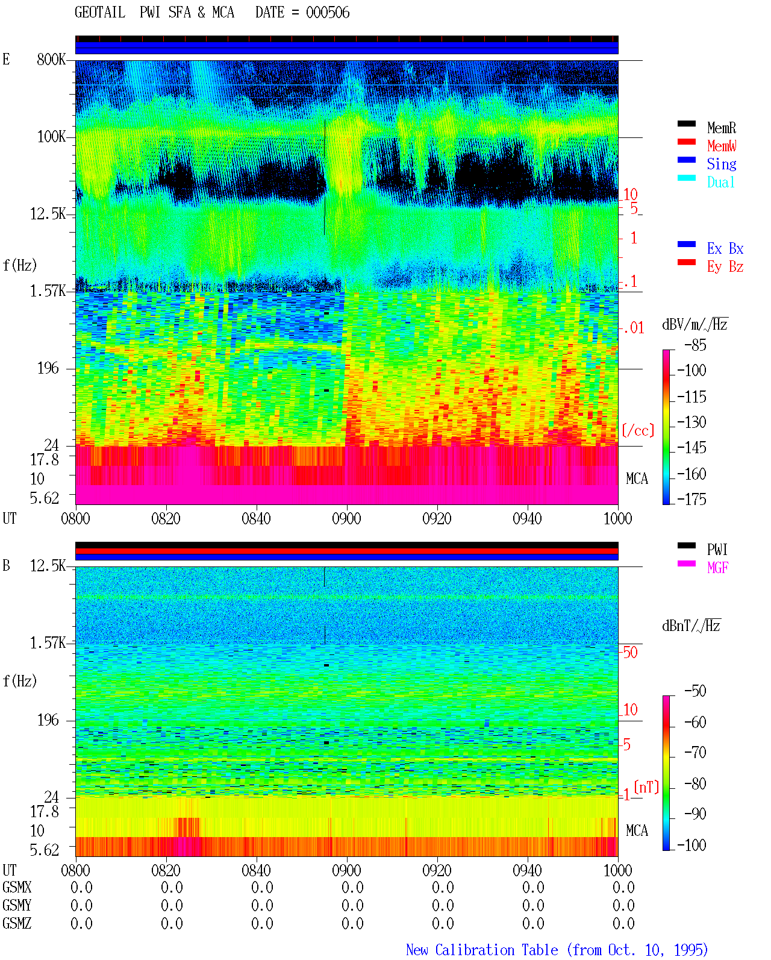Click the 1000 time label under B panel
This screenshot has height=960, width=771.
coord(617,870)
